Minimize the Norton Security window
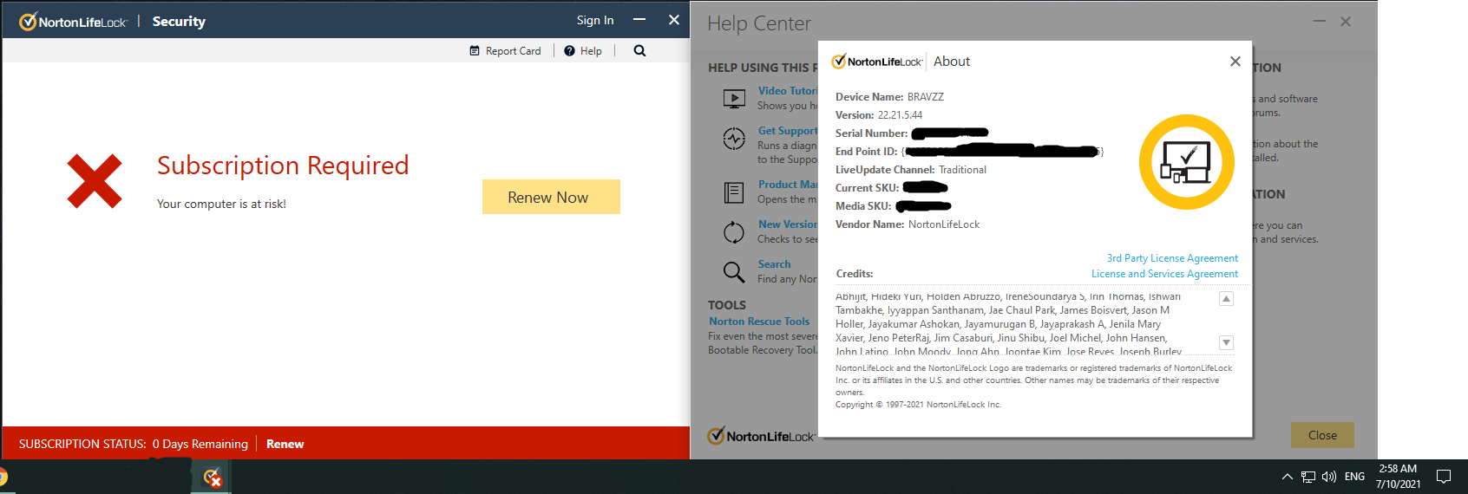1468x494 pixels. [x=639, y=20]
